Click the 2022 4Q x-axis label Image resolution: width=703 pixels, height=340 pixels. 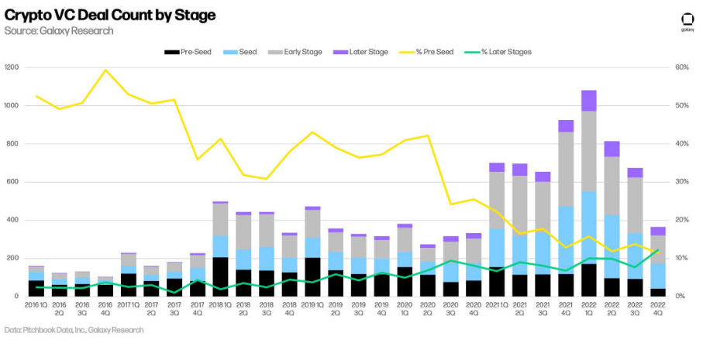657,309
